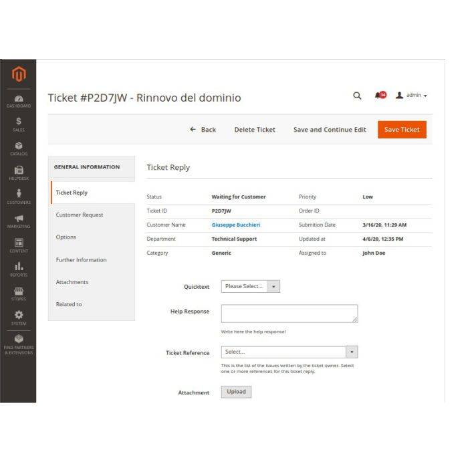Click the Magento logo icon
The image size is (468, 468).
[19, 74]
